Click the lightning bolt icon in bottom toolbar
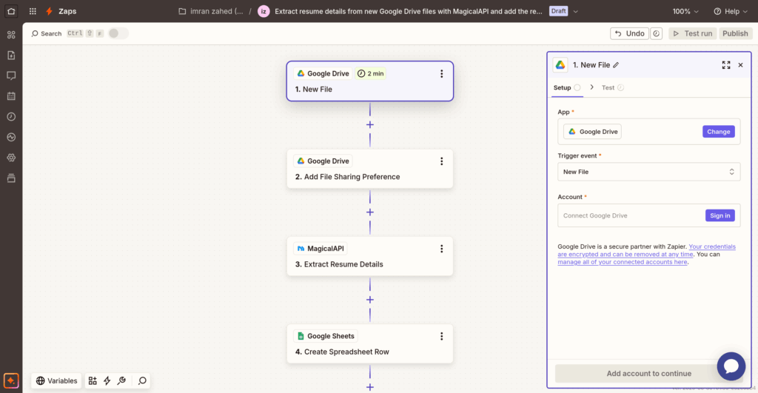The height and width of the screenshot is (393, 758). tap(107, 381)
